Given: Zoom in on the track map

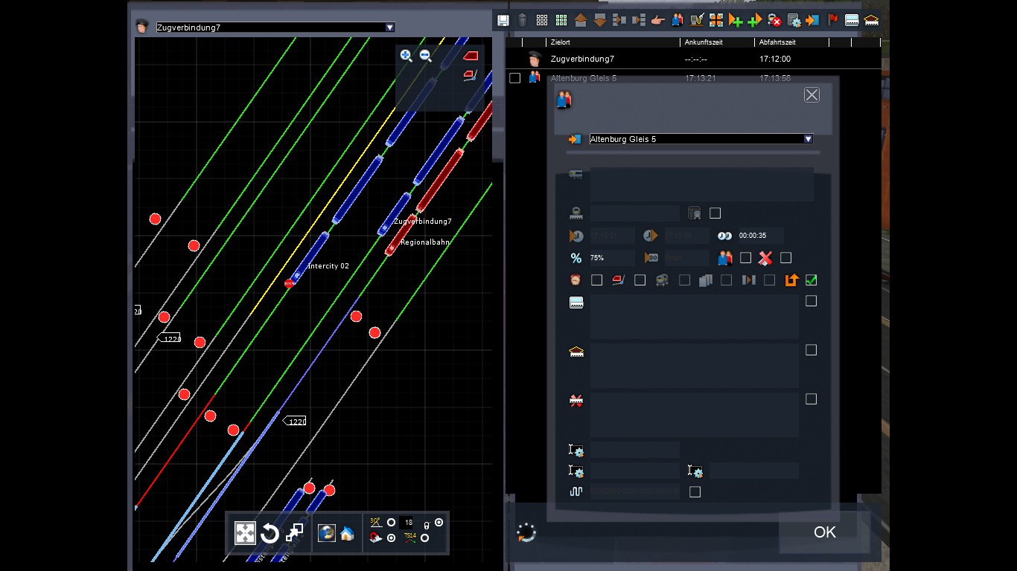Looking at the screenshot, I should [x=406, y=55].
